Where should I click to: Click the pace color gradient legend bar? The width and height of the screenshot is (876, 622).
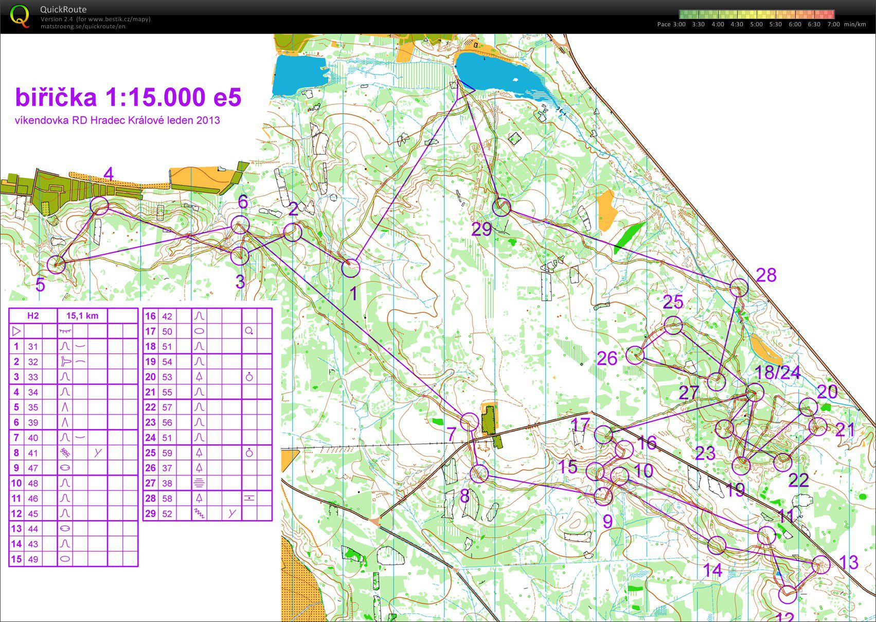[x=756, y=14]
